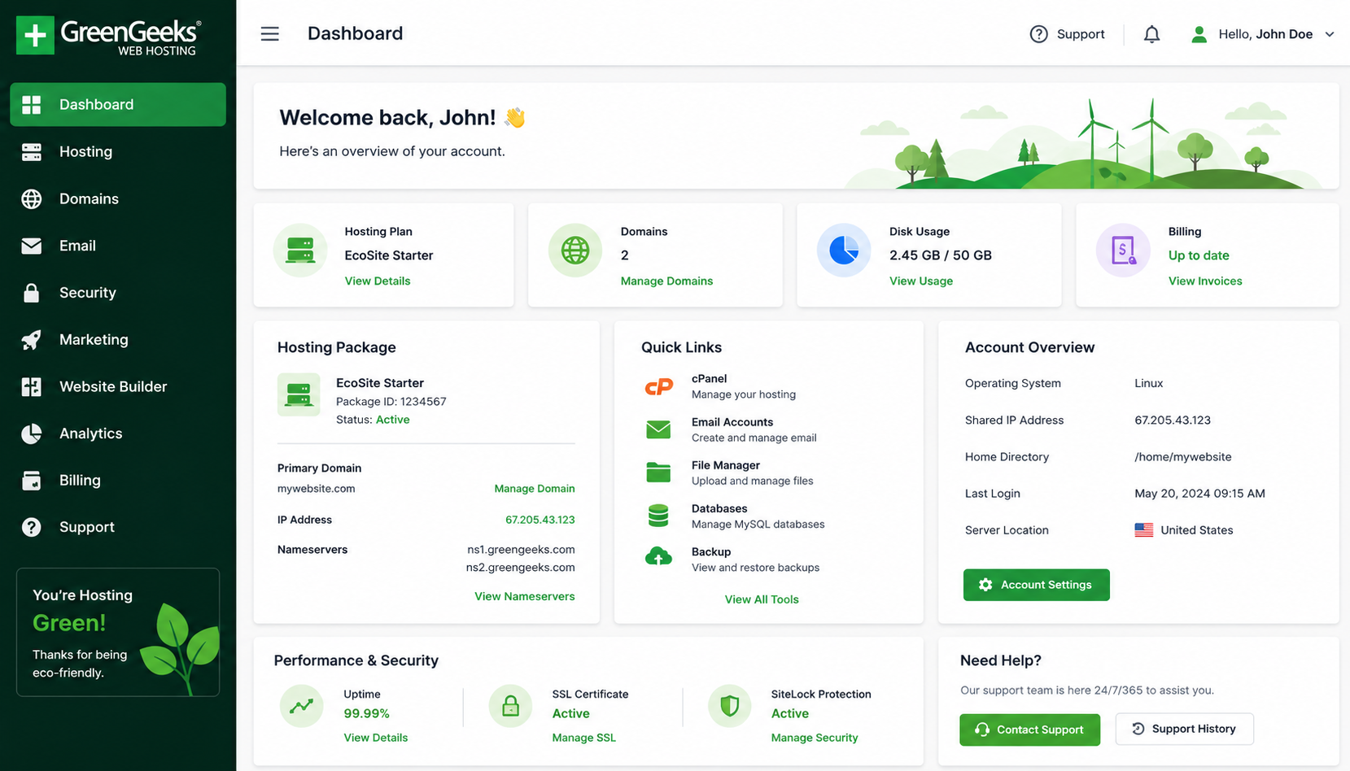Click the ns2.greengeeks.com nameserver text
Image resolution: width=1350 pixels, height=771 pixels.
pyautogui.click(x=521, y=568)
